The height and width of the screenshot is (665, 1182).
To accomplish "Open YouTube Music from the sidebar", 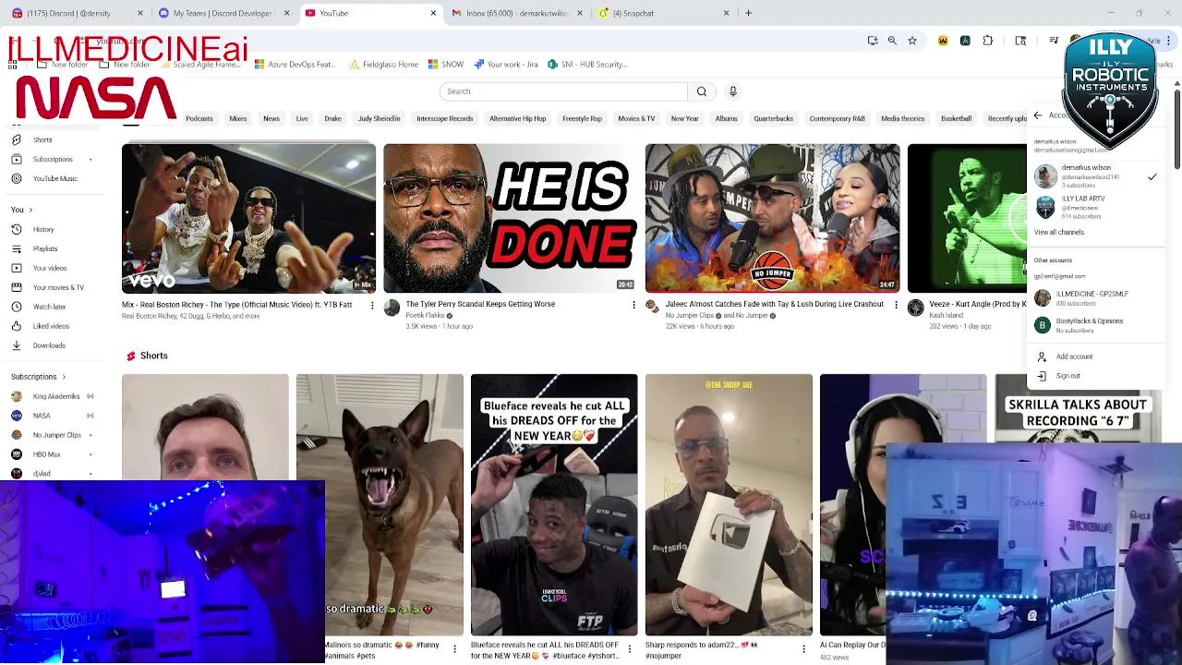I will [x=55, y=178].
